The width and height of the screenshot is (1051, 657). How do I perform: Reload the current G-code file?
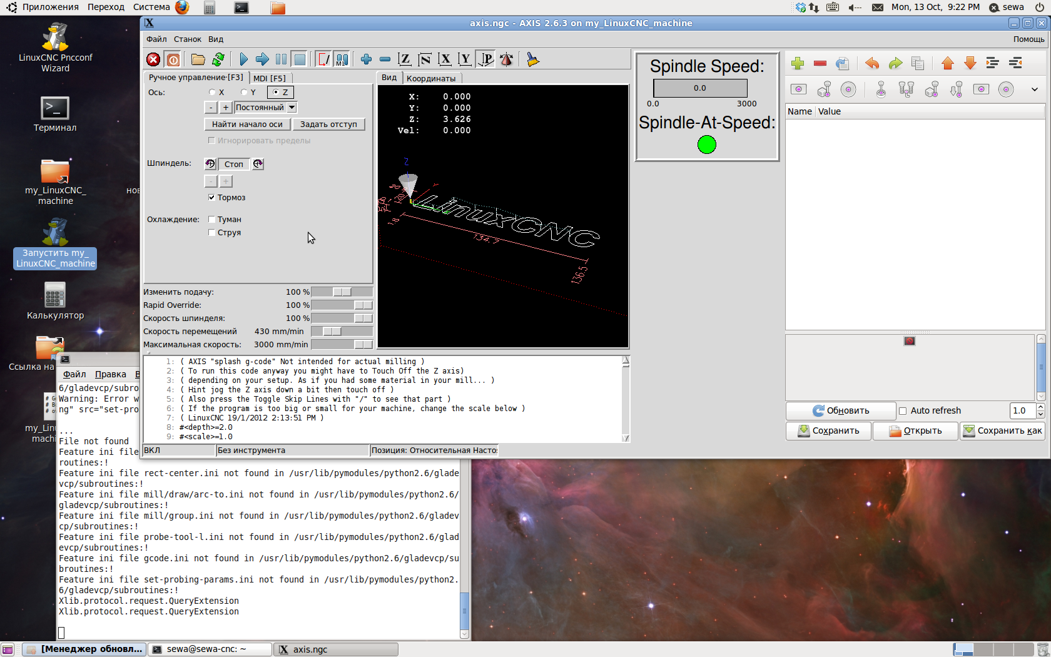click(218, 59)
